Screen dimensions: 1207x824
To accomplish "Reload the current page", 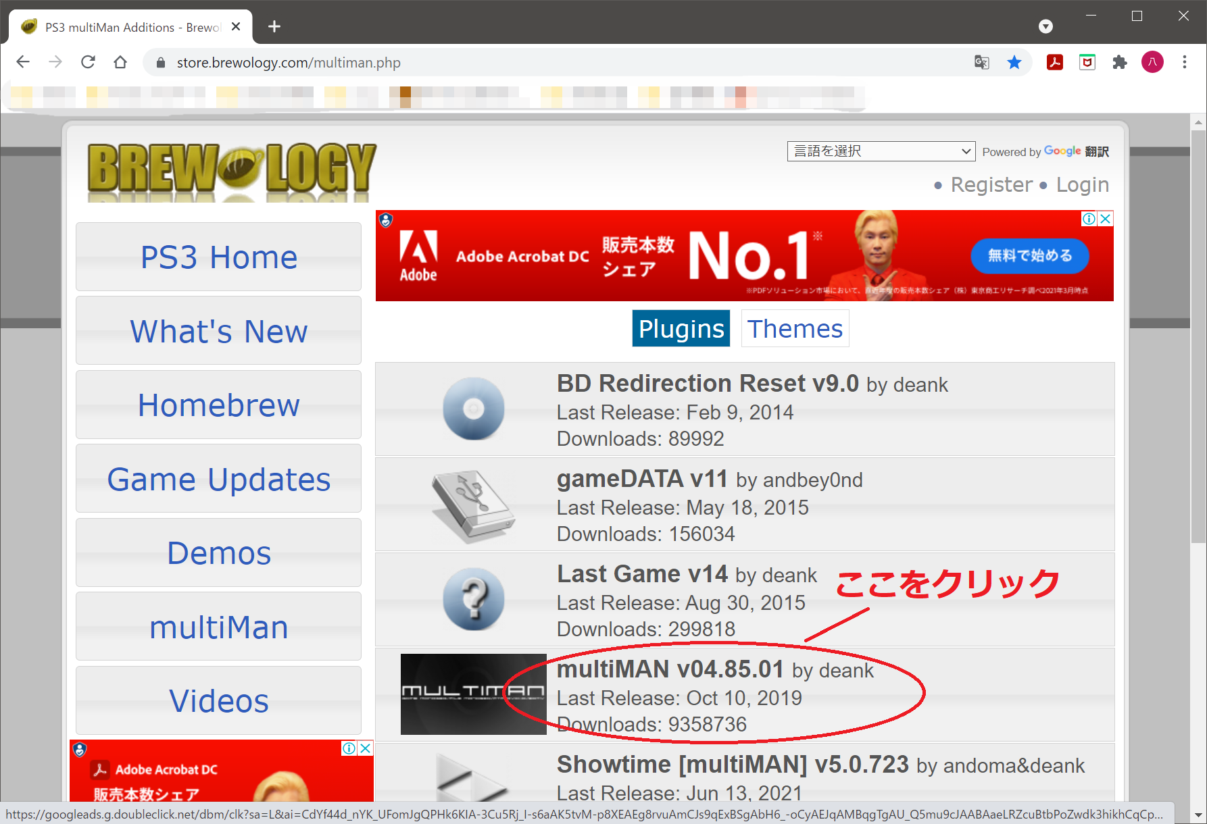I will point(88,62).
